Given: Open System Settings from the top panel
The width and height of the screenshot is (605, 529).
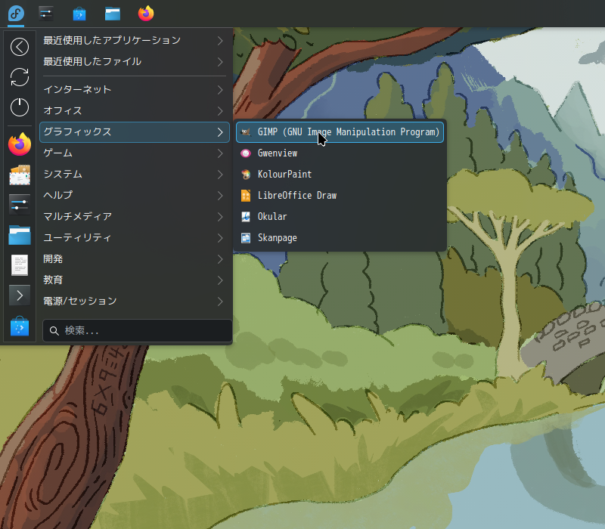Looking at the screenshot, I should point(46,14).
